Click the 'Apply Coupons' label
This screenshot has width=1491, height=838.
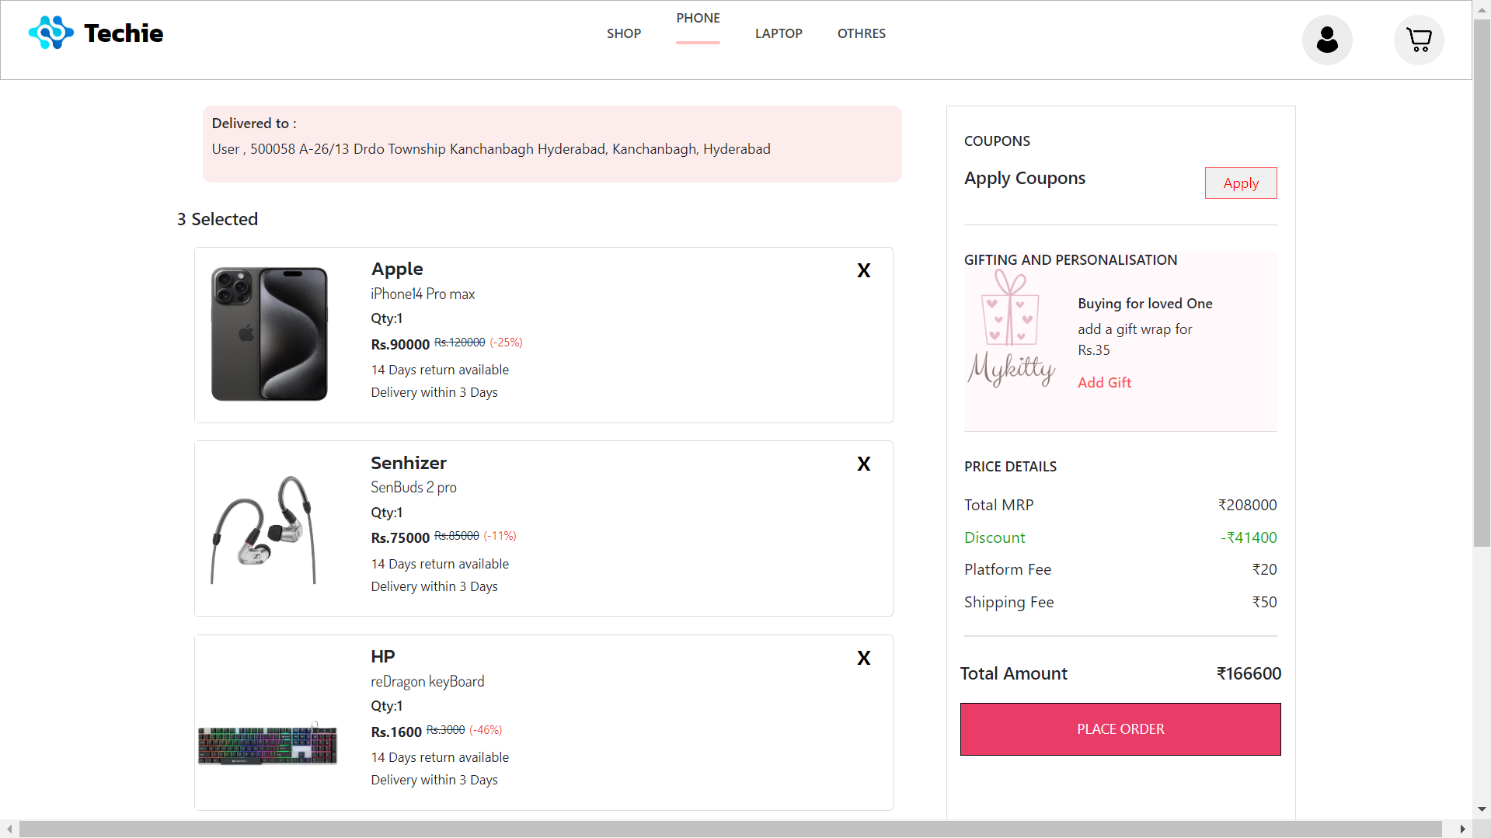[x=1025, y=178]
